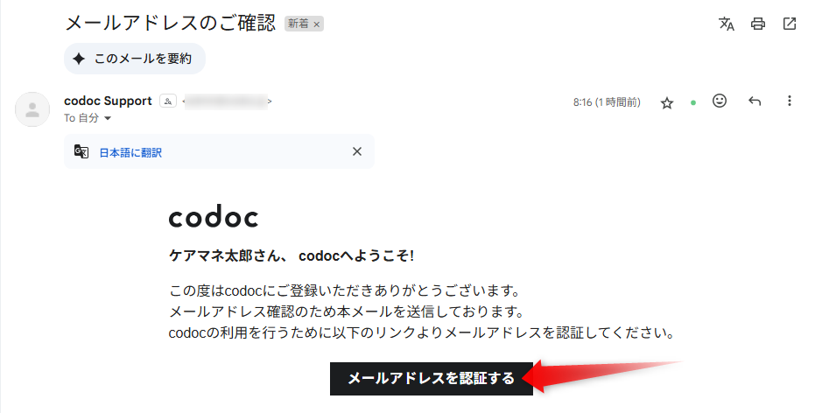Click the translate message icon at top right
The width and height of the screenshot is (815, 413).
pos(726,24)
